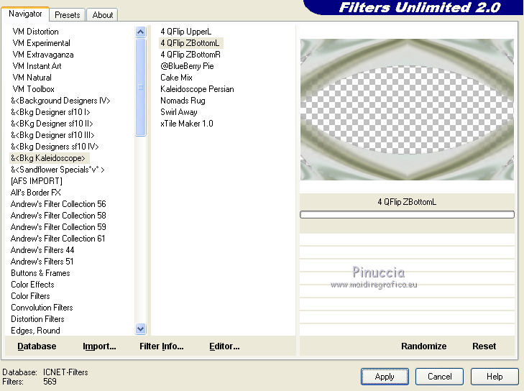Choose 4 QFlip ZBottomR filter
This screenshot has width=524, height=391.
(190, 55)
